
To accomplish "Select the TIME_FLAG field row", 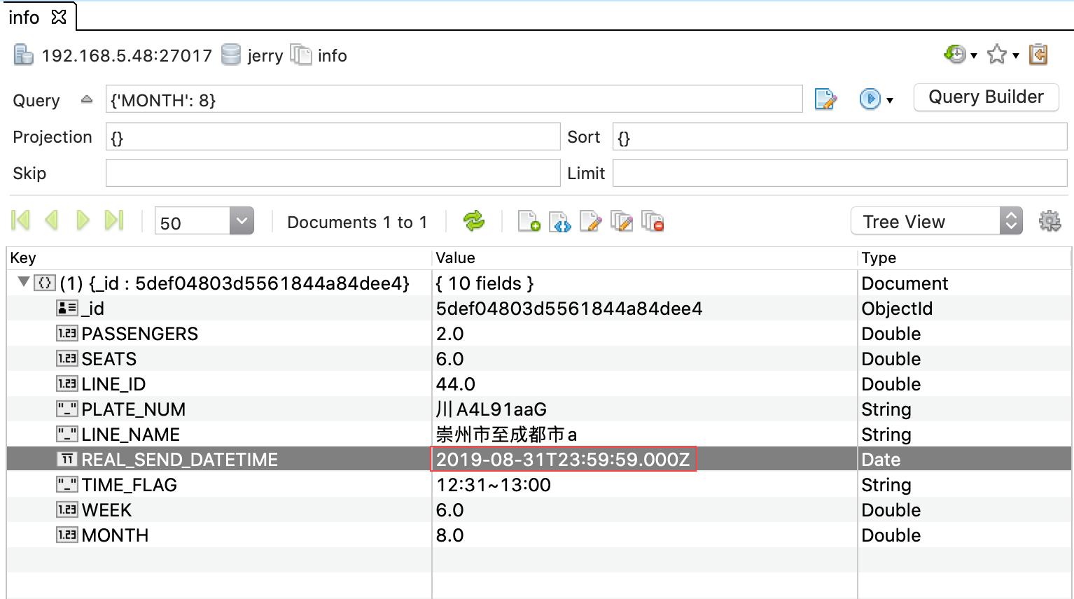I will [539, 484].
